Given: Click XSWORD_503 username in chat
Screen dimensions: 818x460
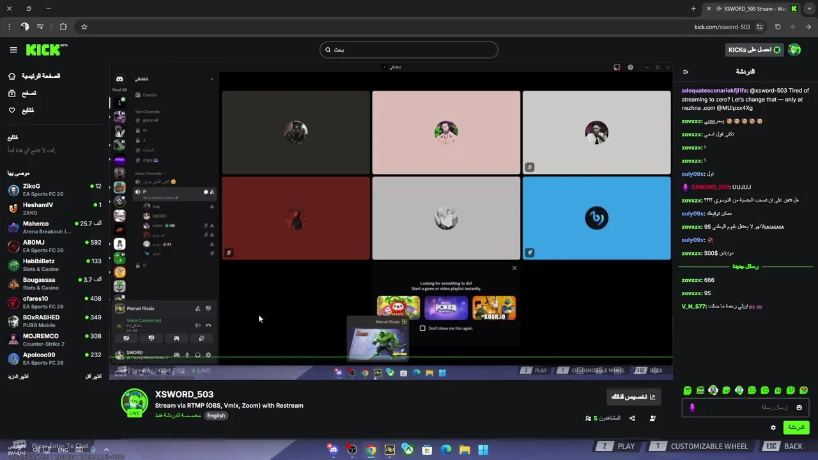Looking at the screenshot, I should tap(709, 187).
